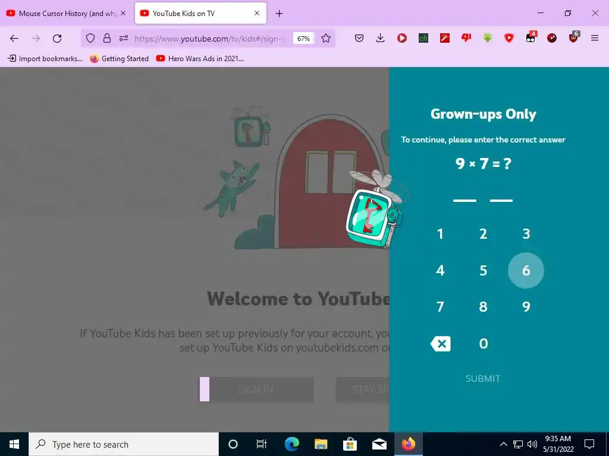This screenshot has width=609, height=456.
Task: Open Task View on taskbar
Action: [x=262, y=444]
